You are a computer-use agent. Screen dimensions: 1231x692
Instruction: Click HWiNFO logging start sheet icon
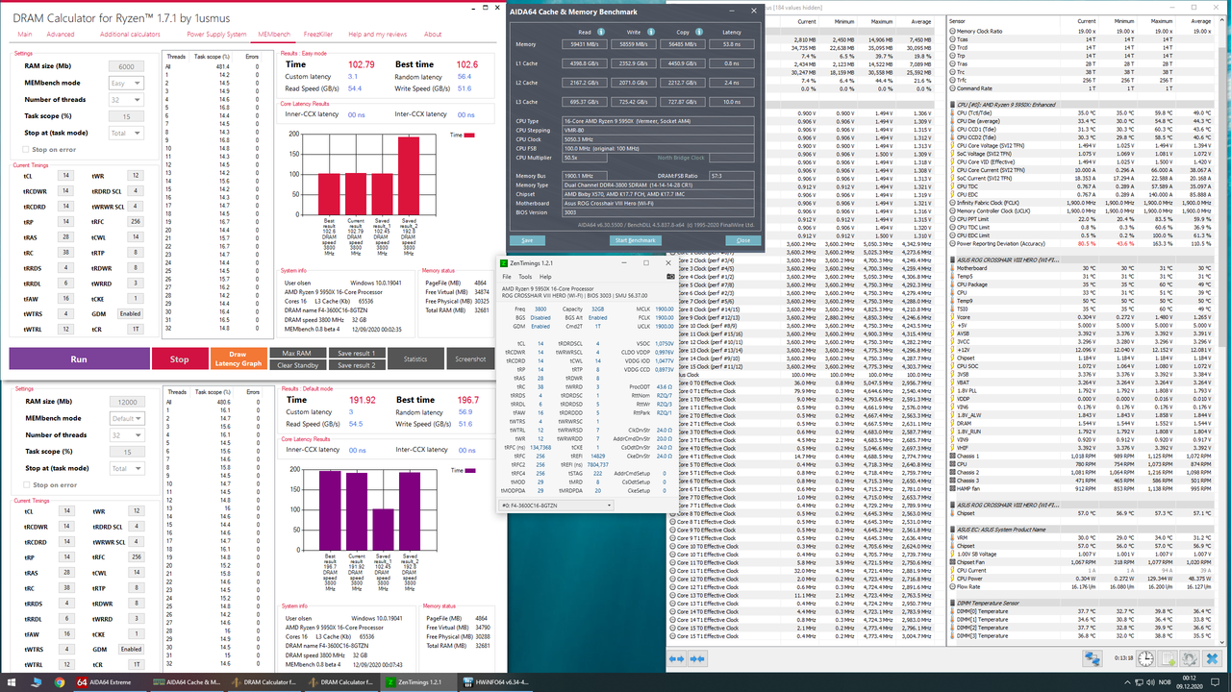coord(1168,658)
